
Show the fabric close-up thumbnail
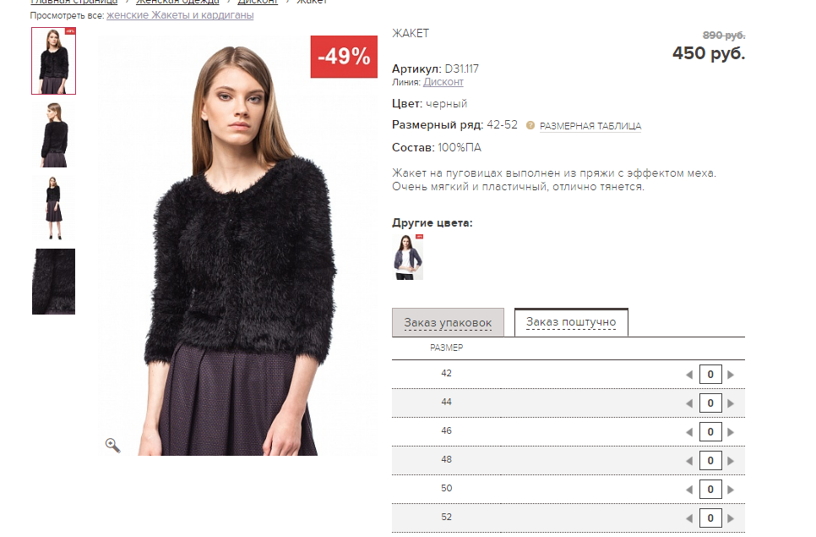[x=53, y=282]
